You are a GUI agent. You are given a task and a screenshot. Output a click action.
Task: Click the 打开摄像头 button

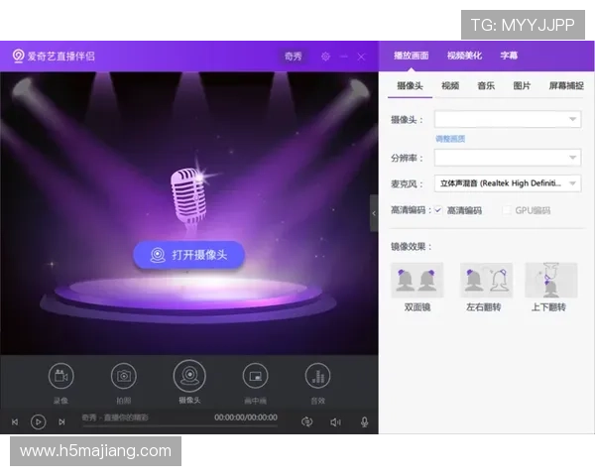coord(189,255)
